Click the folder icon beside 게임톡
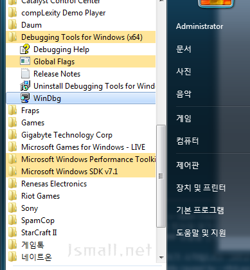 click(12, 245)
